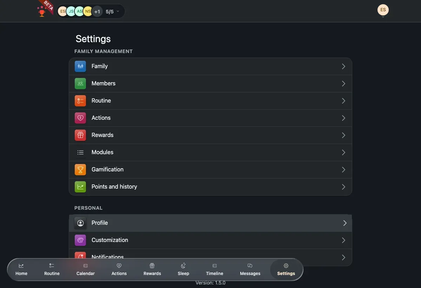Click the Modules list icon
Screen dimensions: 421x288
pyautogui.click(x=80, y=152)
